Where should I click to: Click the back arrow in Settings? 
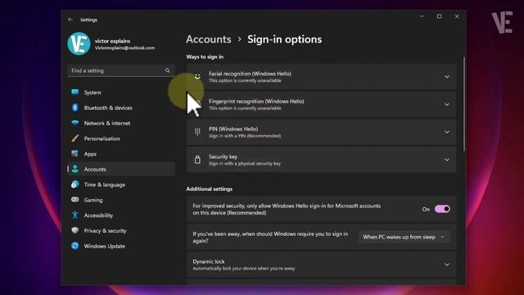pos(70,20)
